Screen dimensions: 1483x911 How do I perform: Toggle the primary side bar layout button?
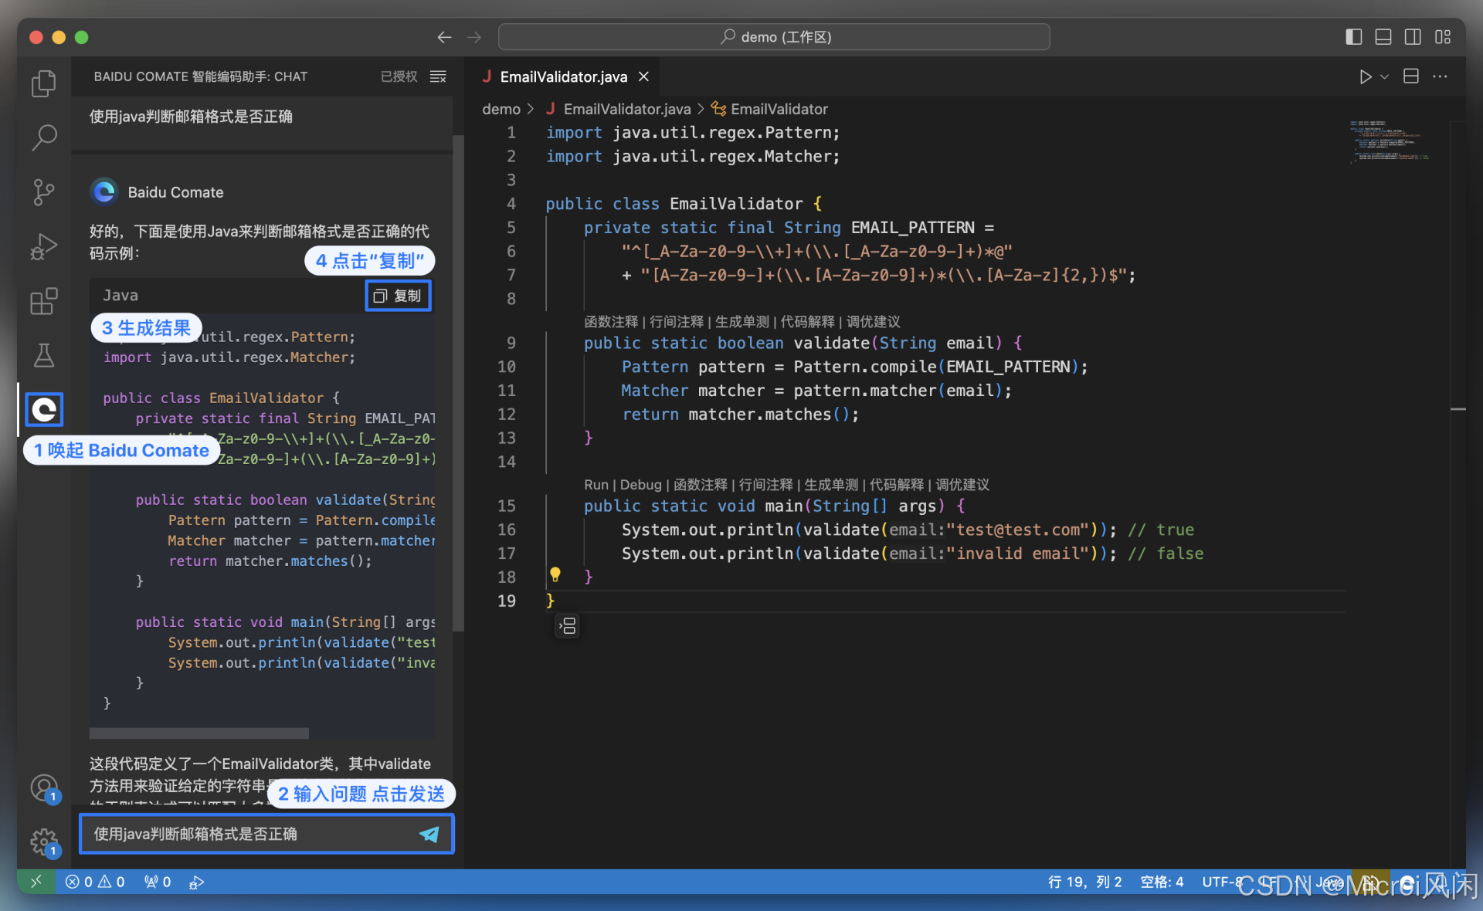[x=1353, y=37]
